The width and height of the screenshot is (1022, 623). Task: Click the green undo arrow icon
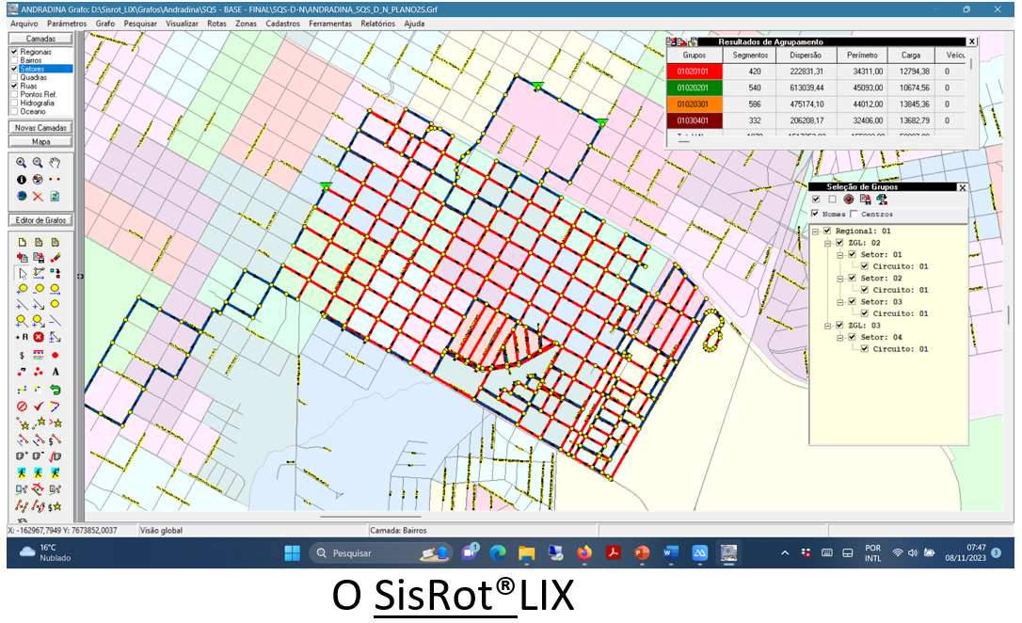[56, 390]
